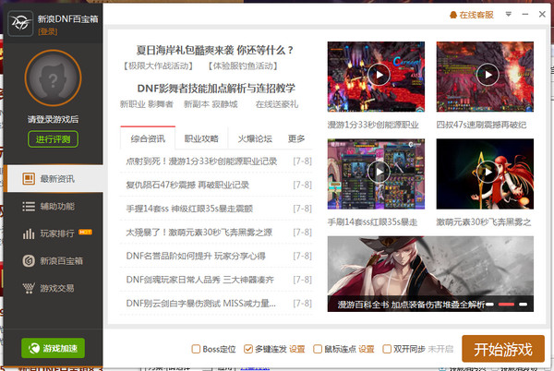Click the green 进行评测 button
554x371 pixels.
(x=52, y=139)
